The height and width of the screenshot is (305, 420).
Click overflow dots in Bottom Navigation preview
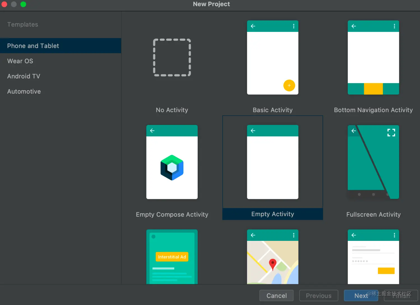(x=394, y=26)
